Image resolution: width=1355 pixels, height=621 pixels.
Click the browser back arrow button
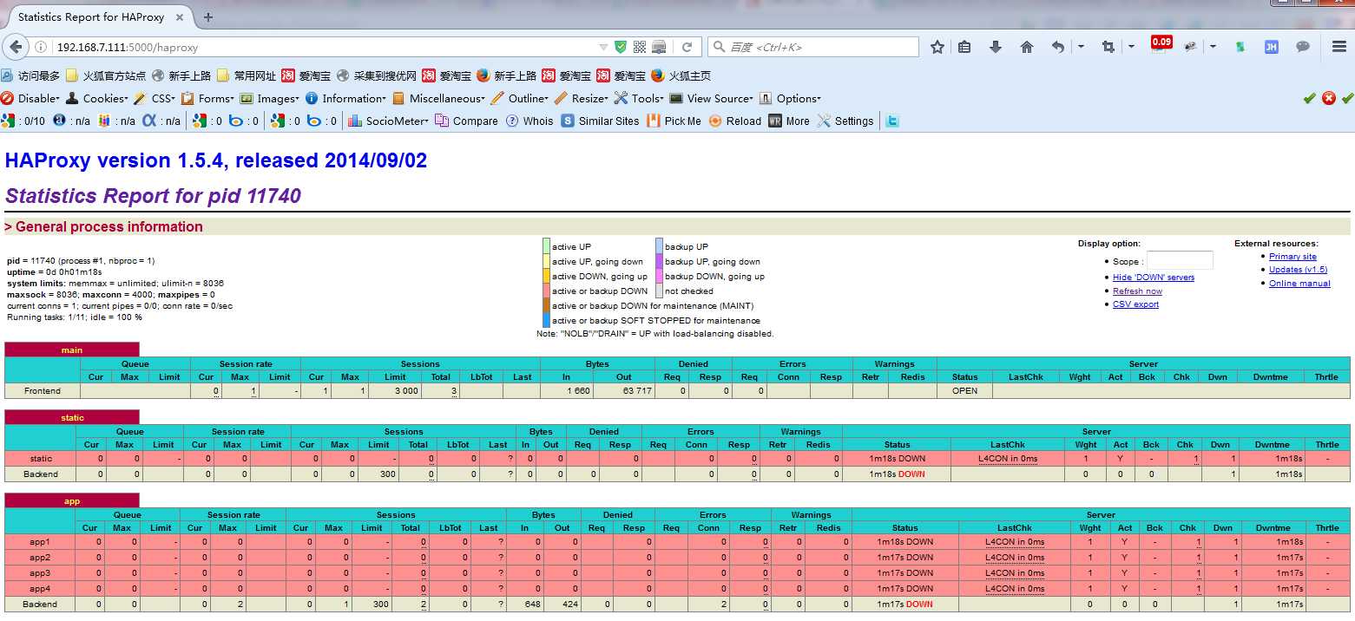click(16, 47)
